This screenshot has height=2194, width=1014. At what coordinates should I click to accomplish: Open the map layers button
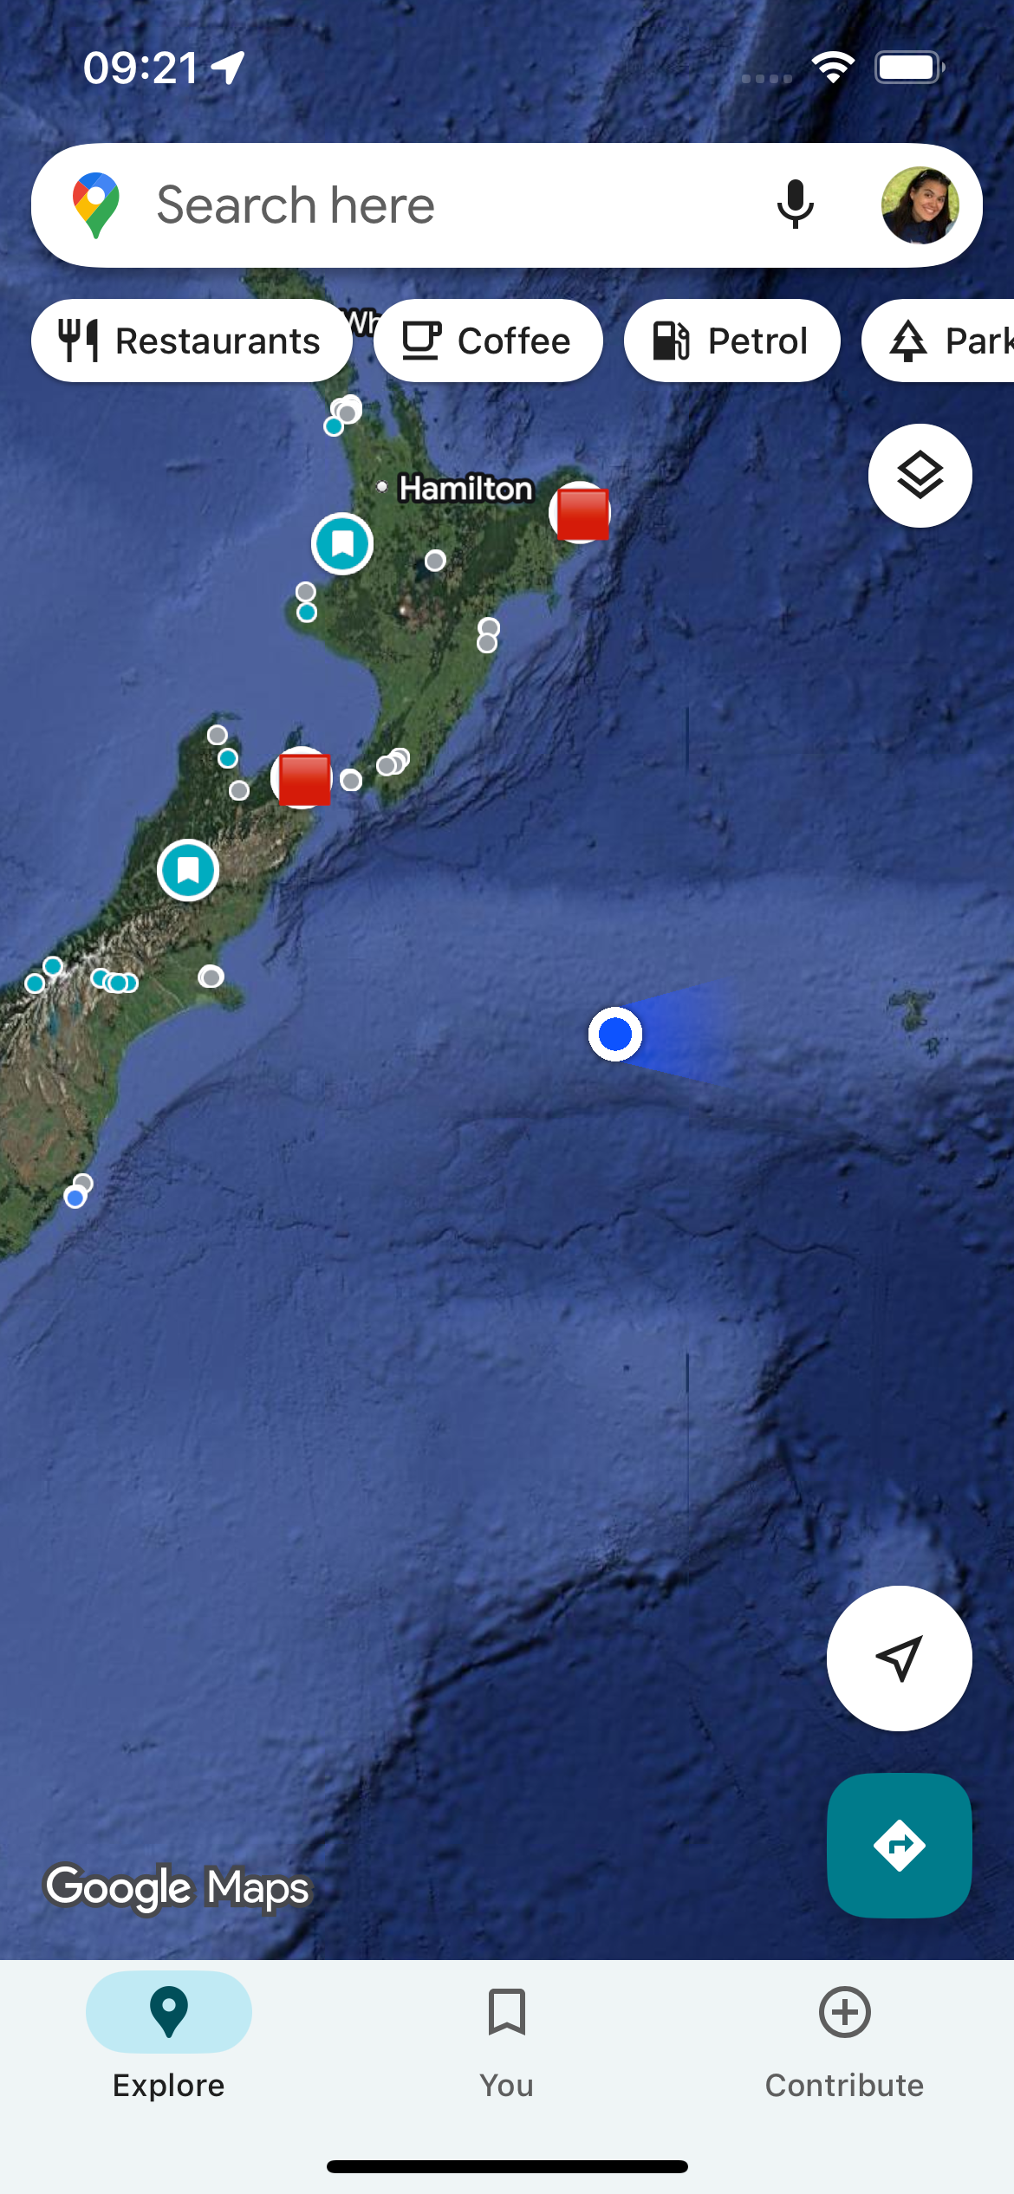(920, 476)
